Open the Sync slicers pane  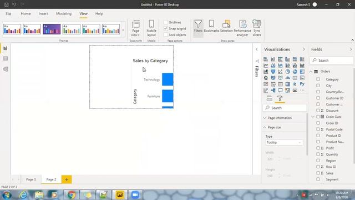click(x=257, y=28)
